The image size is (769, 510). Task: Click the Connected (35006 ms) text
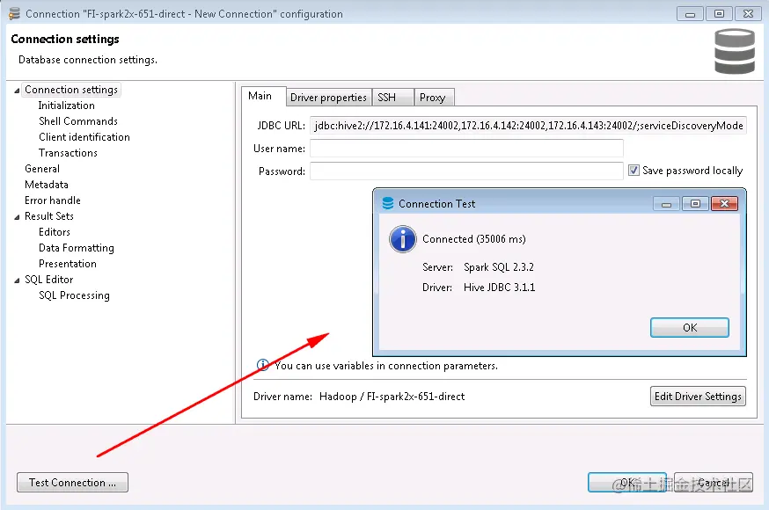tap(473, 239)
